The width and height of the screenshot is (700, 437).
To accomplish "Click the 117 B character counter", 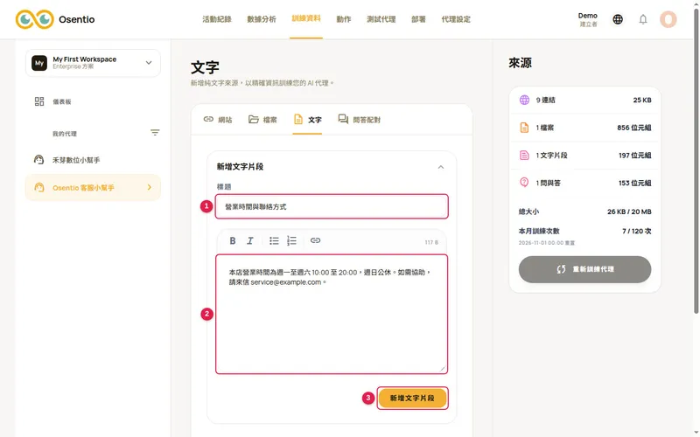I will tap(431, 242).
